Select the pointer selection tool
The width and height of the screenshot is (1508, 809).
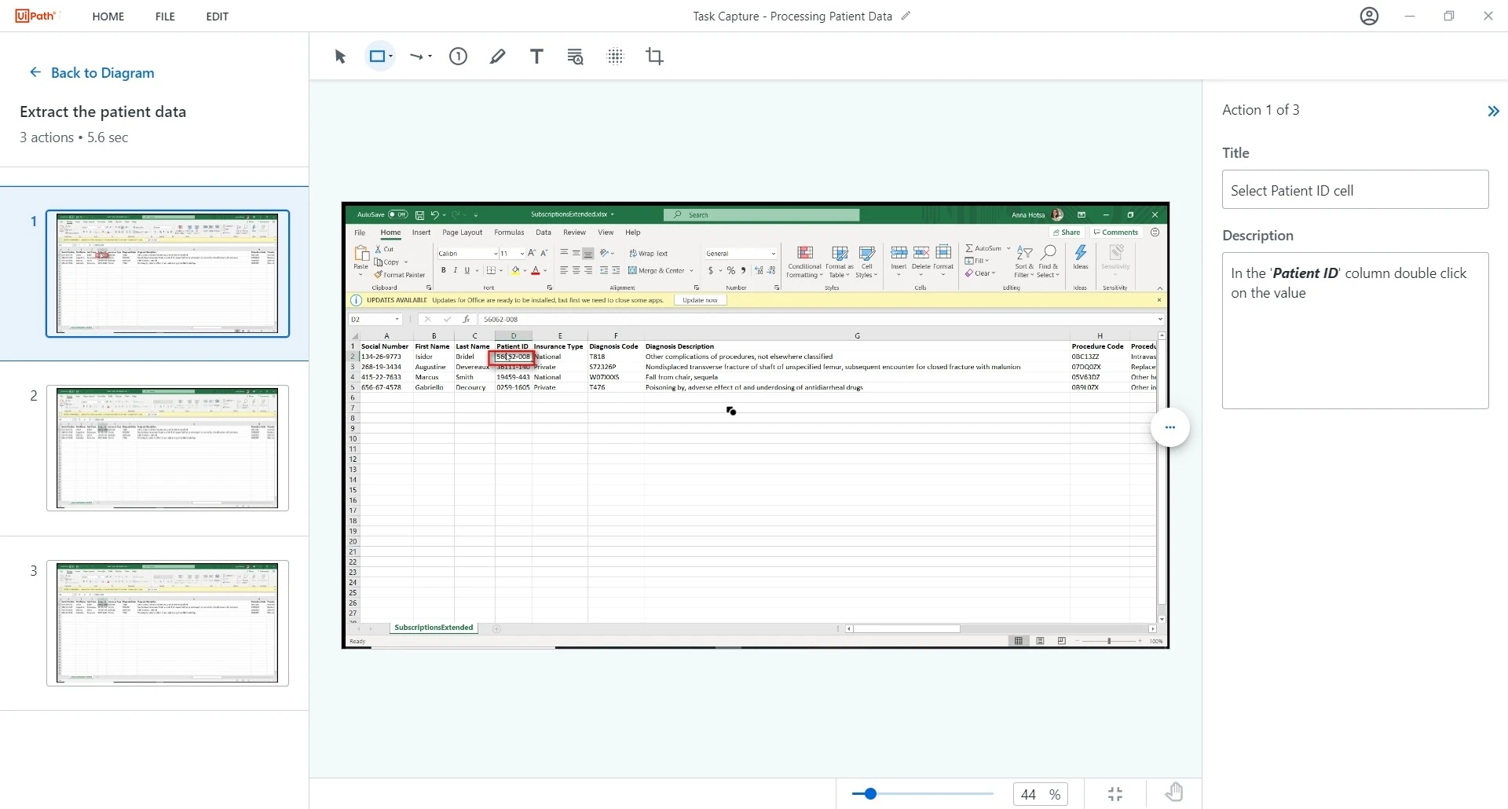tap(340, 57)
